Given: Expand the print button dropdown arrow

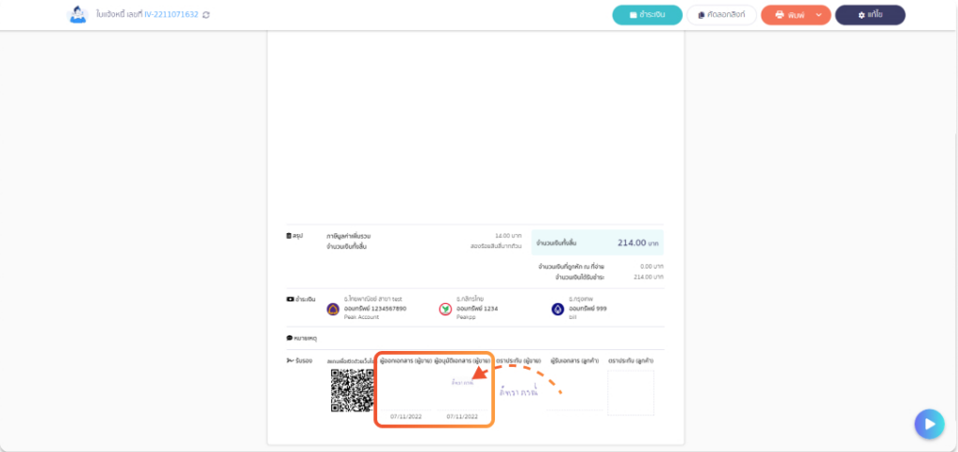Looking at the screenshot, I should [x=820, y=15].
